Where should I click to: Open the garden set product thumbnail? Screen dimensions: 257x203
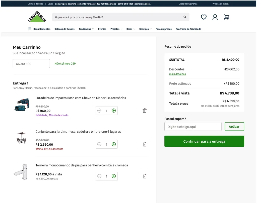click(22, 138)
